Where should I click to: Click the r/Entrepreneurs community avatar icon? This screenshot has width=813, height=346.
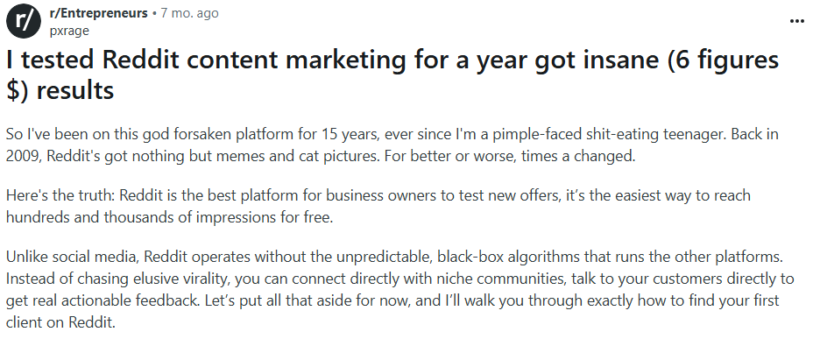[24, 21]
